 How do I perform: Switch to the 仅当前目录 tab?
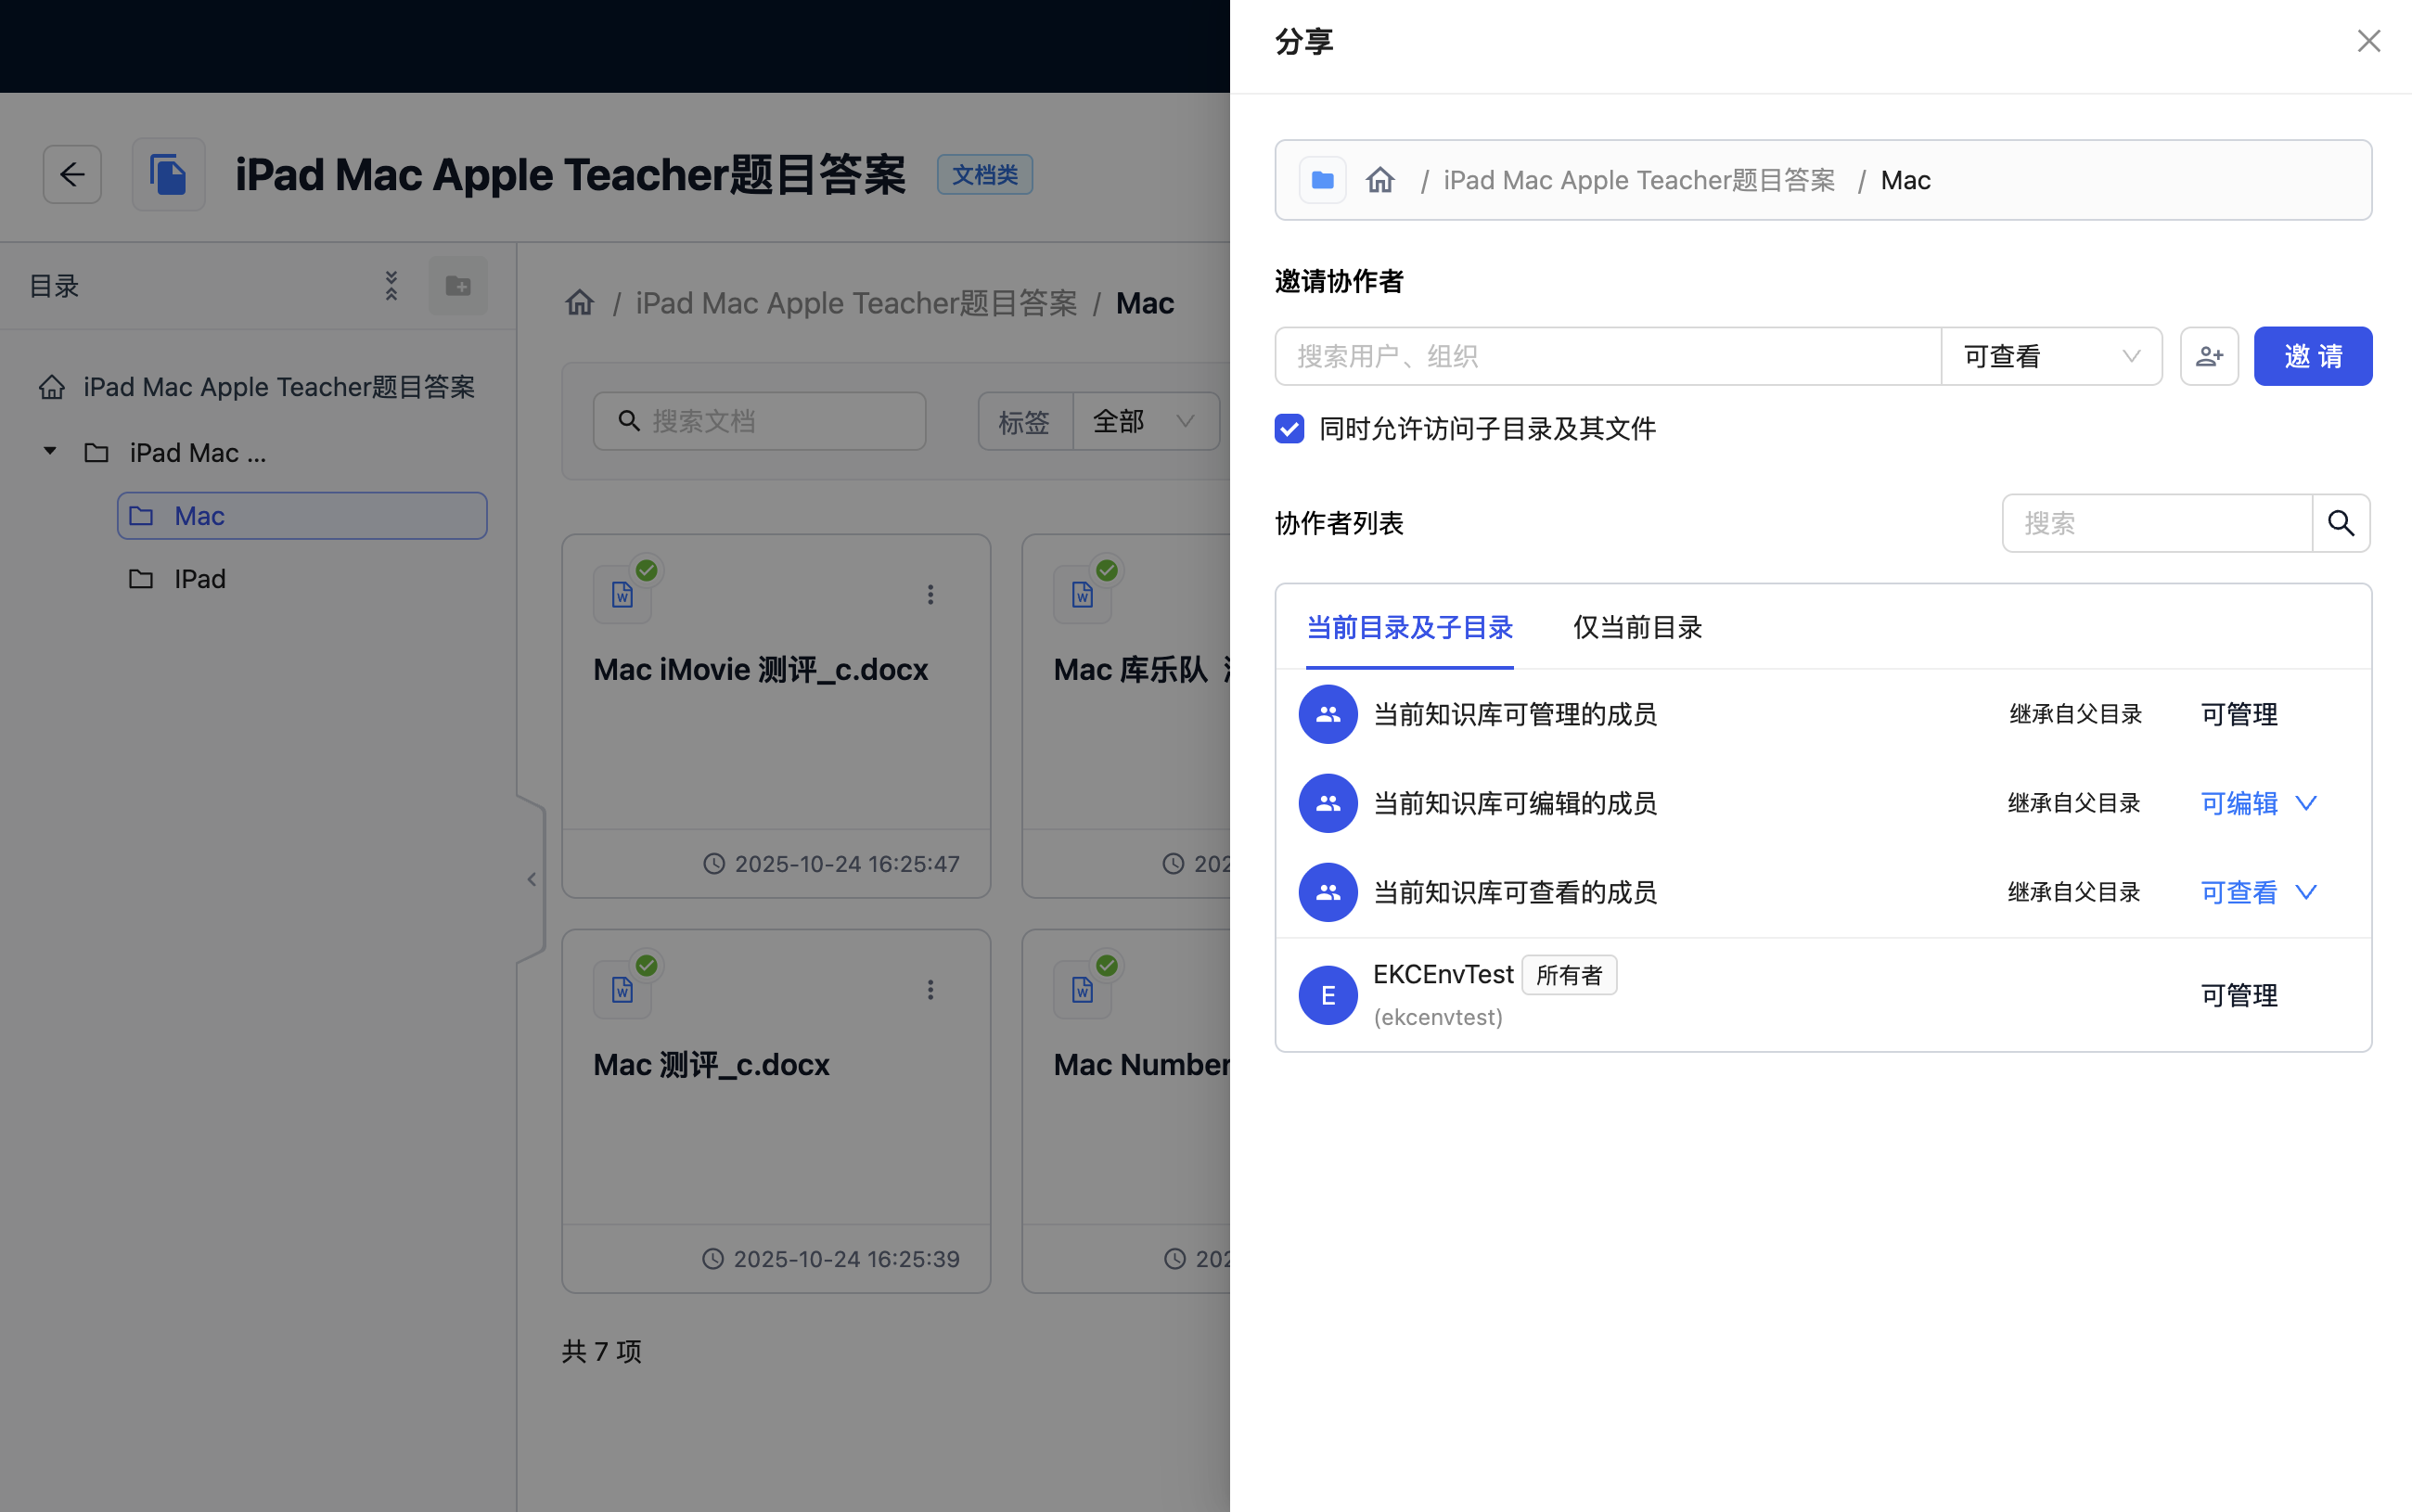(1636, 627)
